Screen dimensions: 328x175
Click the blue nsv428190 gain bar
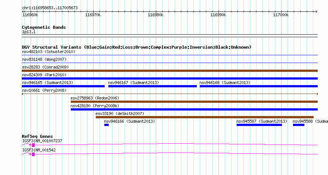[x=194, y=109]
